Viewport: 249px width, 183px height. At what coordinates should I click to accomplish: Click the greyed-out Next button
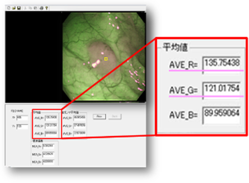115,116
